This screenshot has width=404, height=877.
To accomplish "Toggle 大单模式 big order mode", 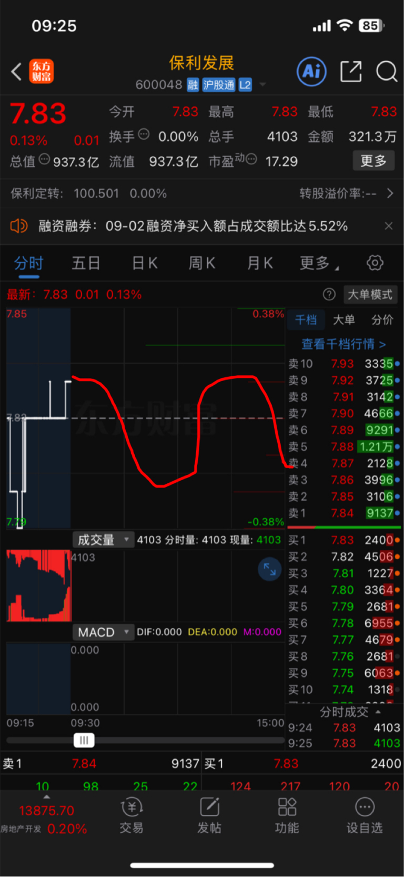I will [x=370, y=294].
